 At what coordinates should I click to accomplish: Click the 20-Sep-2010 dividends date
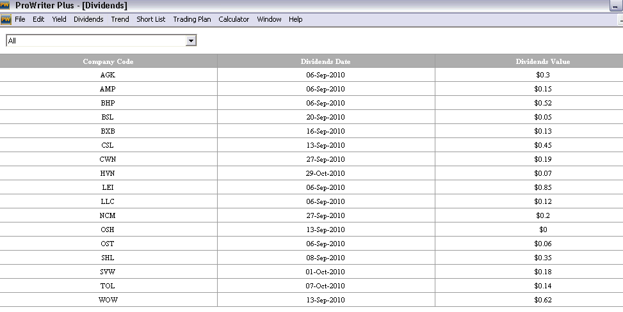[325, 117]
